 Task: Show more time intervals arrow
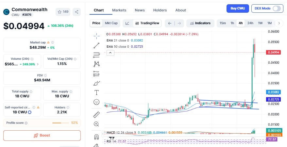click(279, 23)
